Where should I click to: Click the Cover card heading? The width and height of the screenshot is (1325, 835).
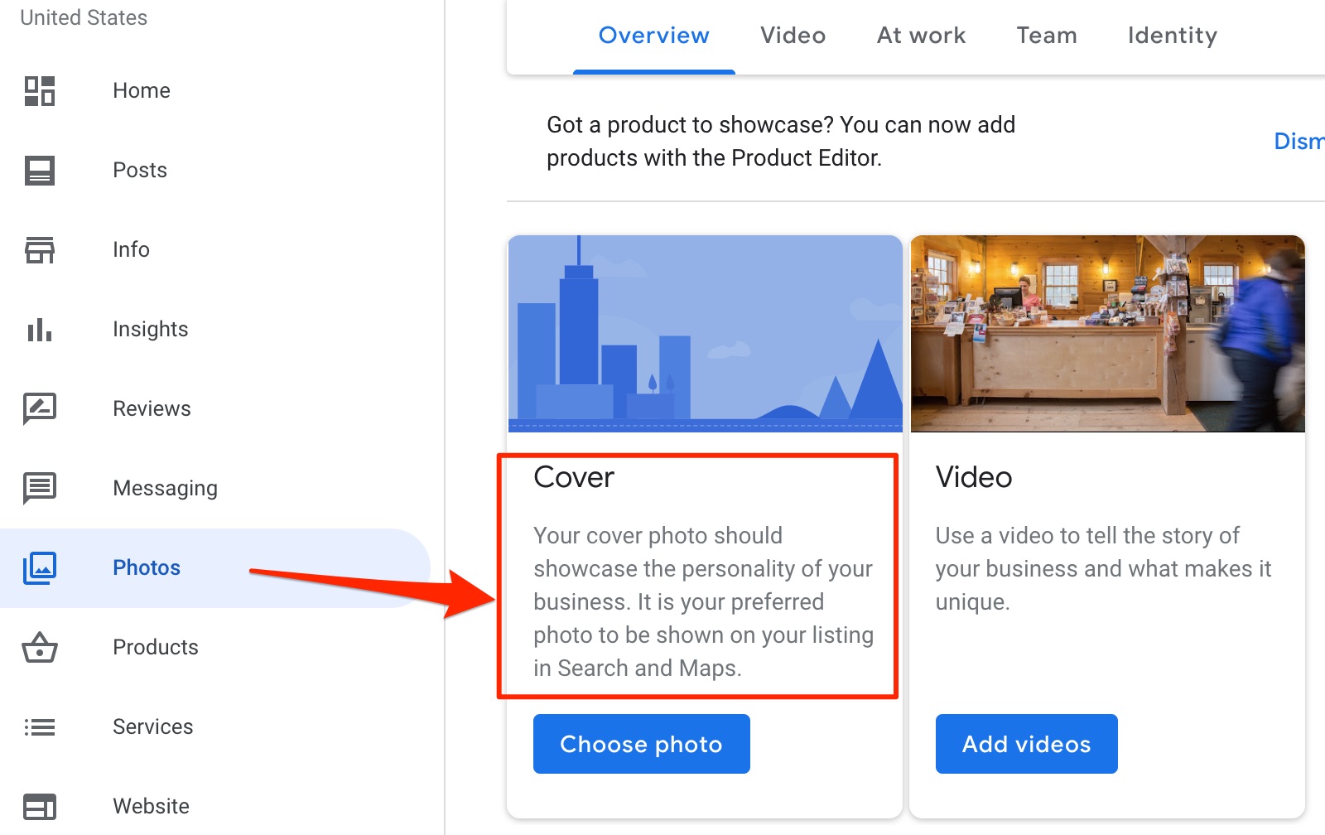pyautogui.click(x=574, y=477)
